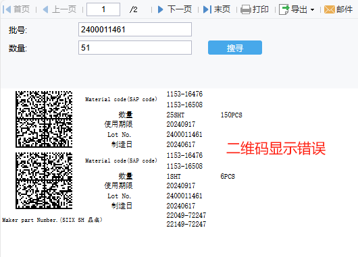This screenshot has height=257, width=358.
Task: Click the mail envelope icon 邮件
Action: click(x=329, y=9)
